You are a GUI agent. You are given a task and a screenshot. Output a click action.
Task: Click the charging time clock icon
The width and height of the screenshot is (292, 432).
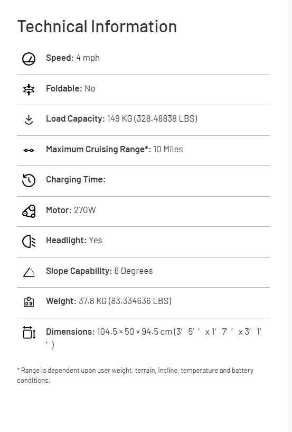(x=29, y=180)
